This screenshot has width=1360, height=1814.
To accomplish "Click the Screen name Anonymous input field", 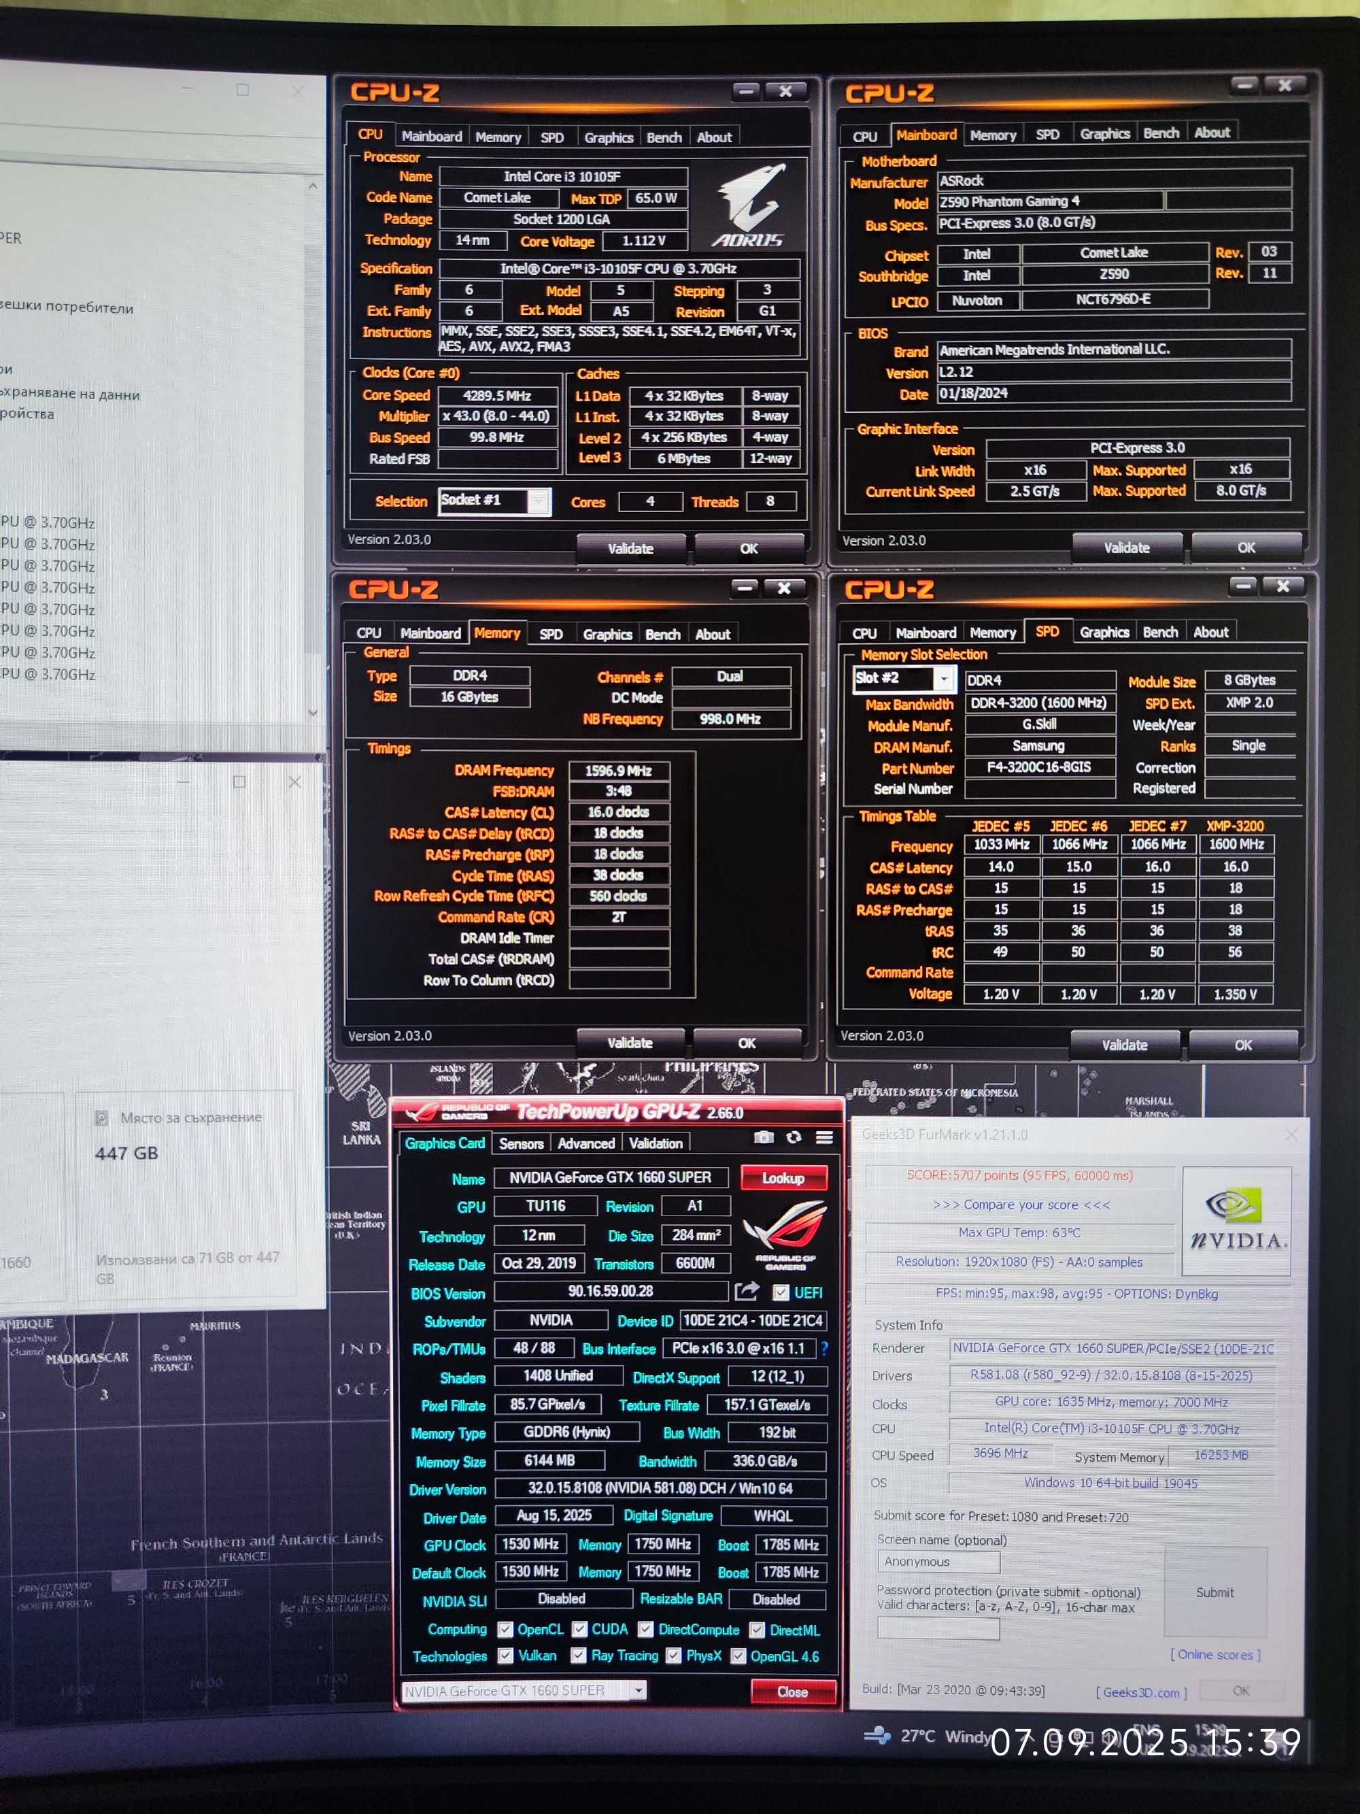I will pyautogui.click(x=938, y=1562).
